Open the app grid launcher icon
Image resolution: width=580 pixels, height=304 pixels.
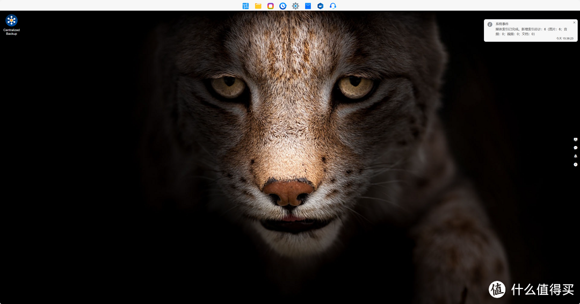click(x=245, y=6)
